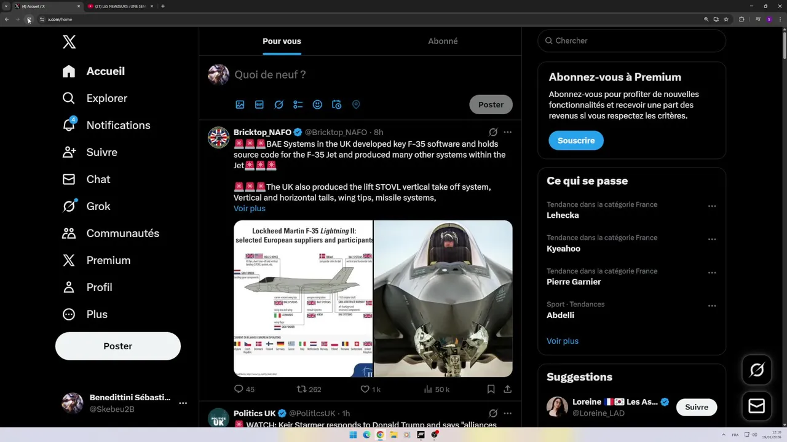Switch to the LES NEWZEURS YouTube tab
Image resolution: width=787 pixels, height=442 pixels.
(x=121, y=6)
